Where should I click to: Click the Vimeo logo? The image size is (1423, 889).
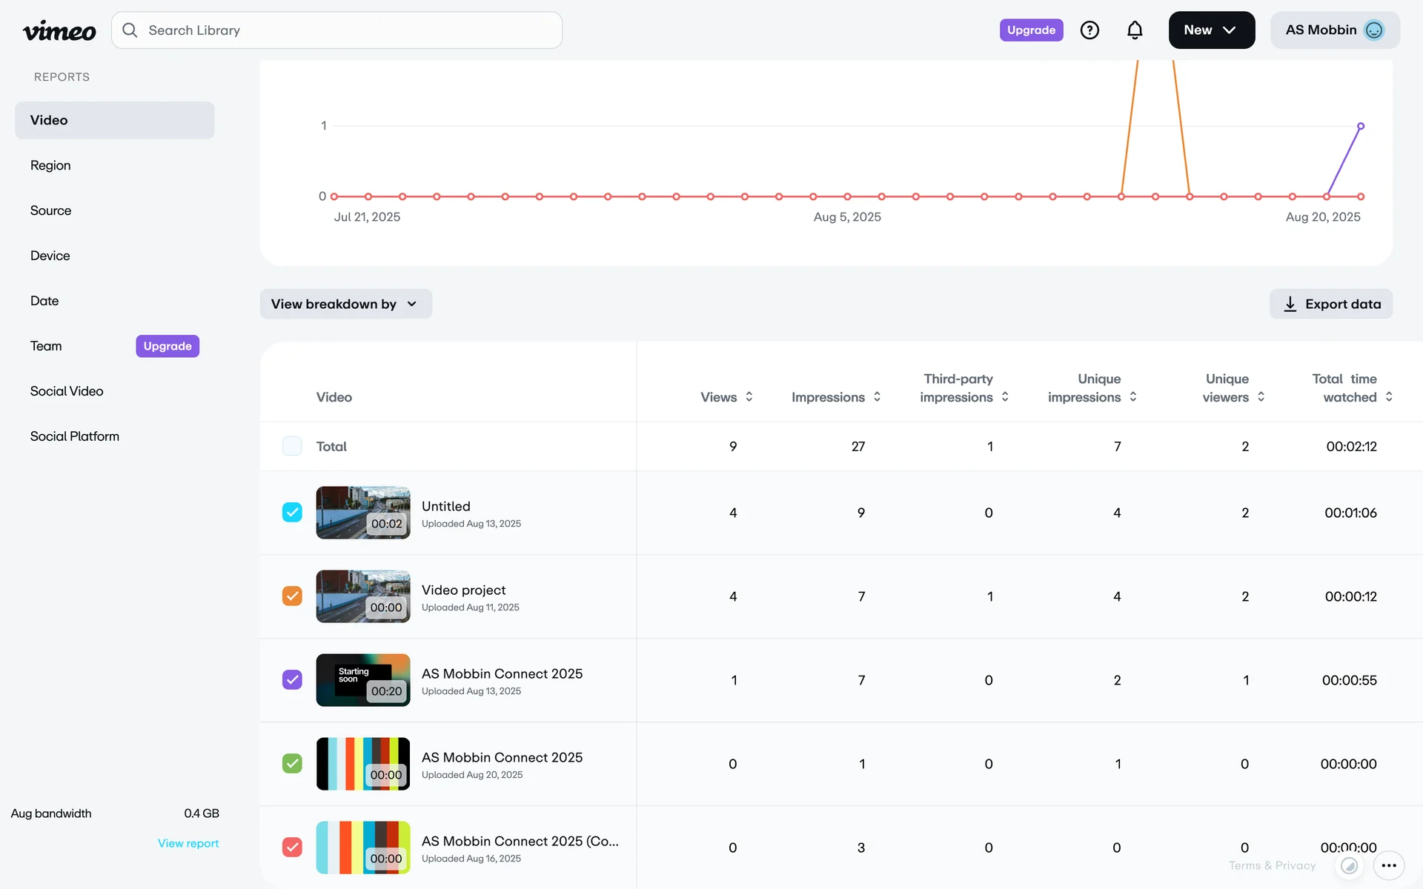click(x=59, y=30)
